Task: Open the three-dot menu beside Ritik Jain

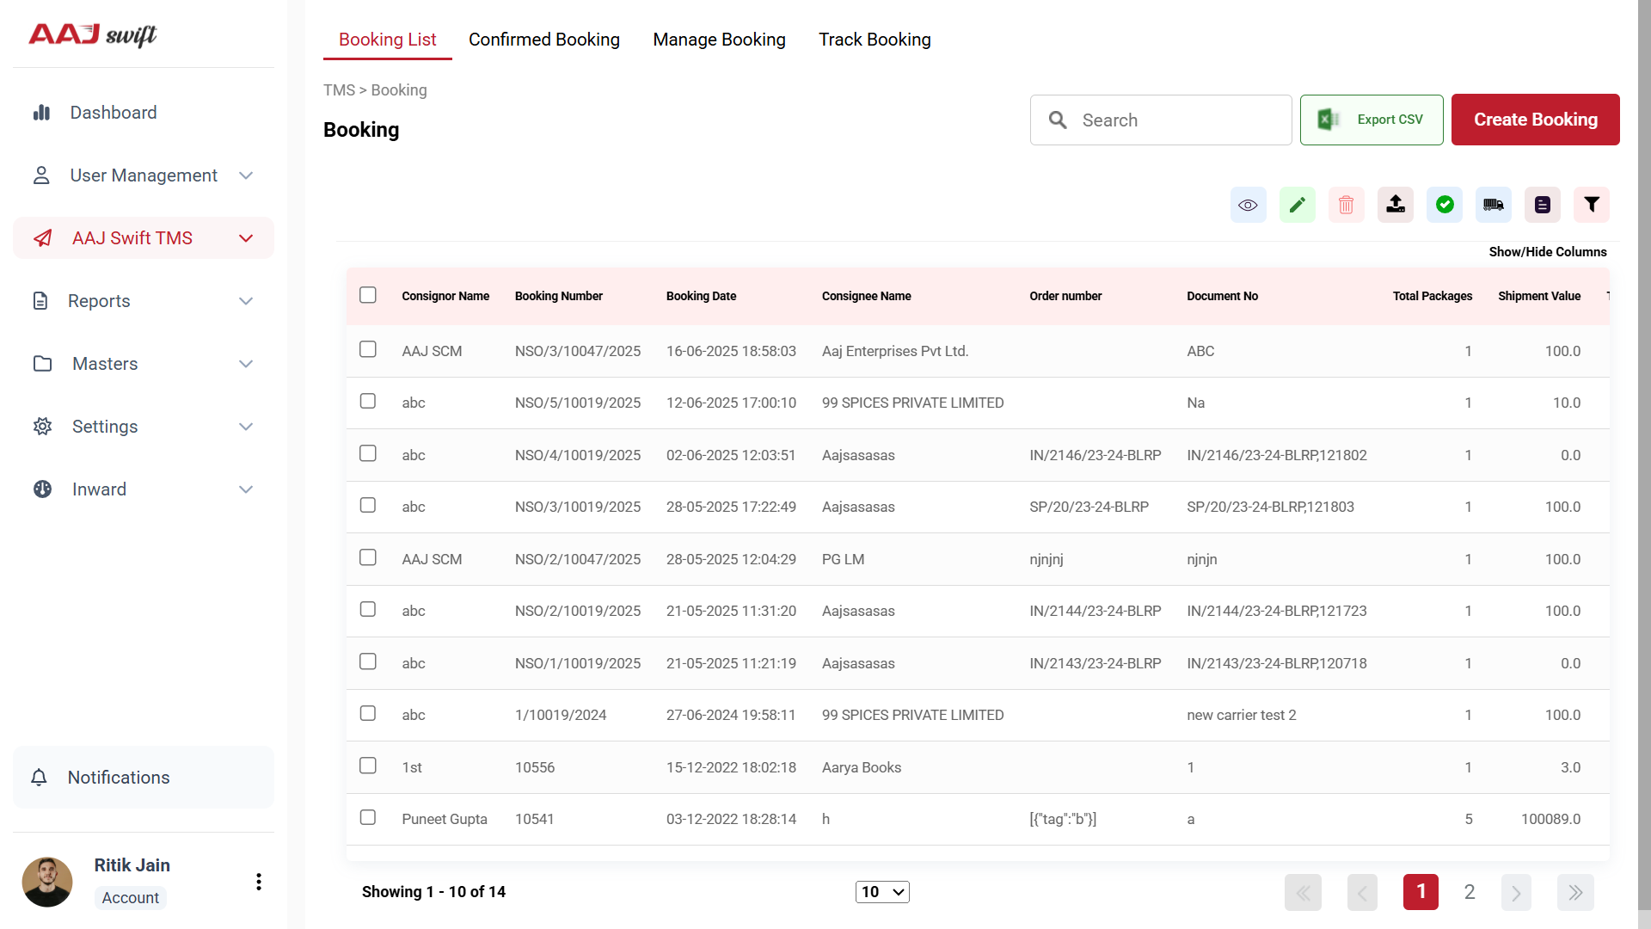Action: pos(258,881)
